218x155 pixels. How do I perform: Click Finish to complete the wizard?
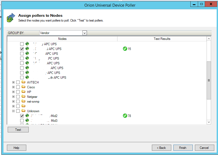tap(183, 148)
